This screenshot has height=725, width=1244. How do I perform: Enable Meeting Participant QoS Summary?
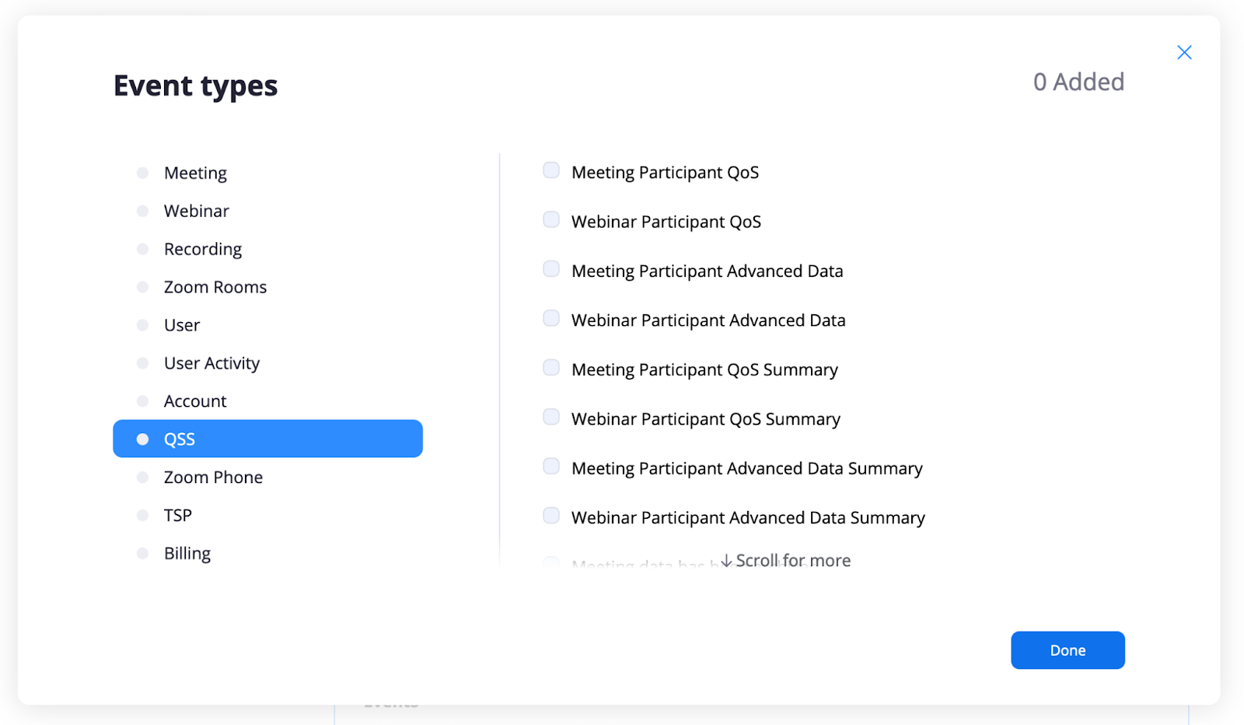pyautogui.click(x=550, y=367)
